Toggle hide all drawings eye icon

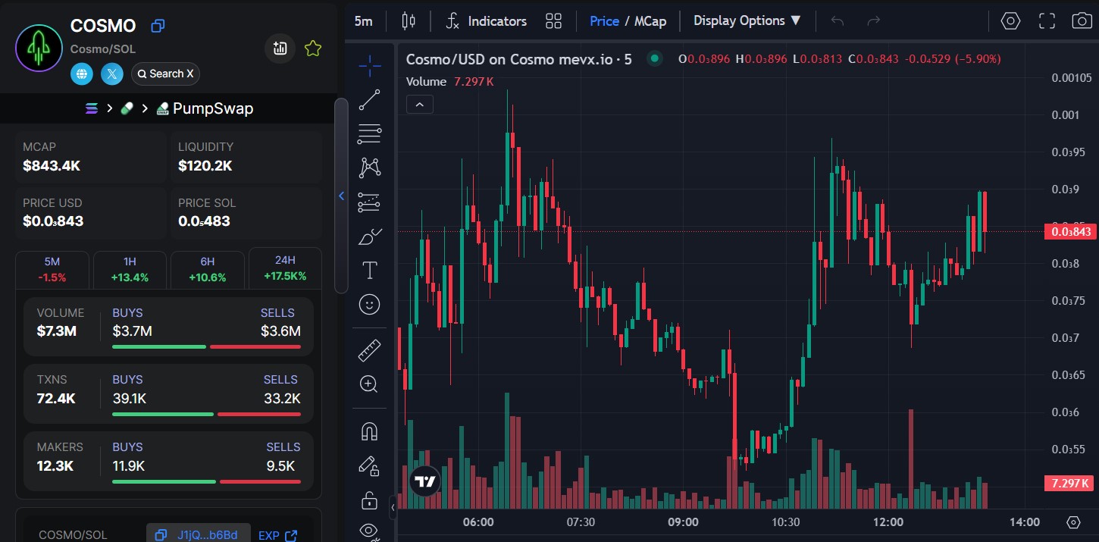(369, 531)
